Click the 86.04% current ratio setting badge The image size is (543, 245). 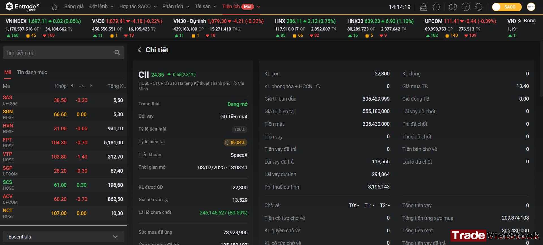click(x=235, y=142)
